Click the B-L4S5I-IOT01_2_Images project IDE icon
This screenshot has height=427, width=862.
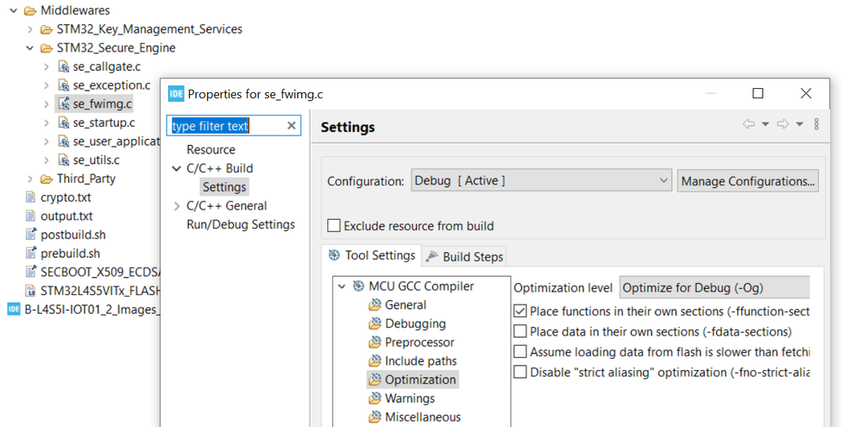pyautogui.click(x=14, y=310)
